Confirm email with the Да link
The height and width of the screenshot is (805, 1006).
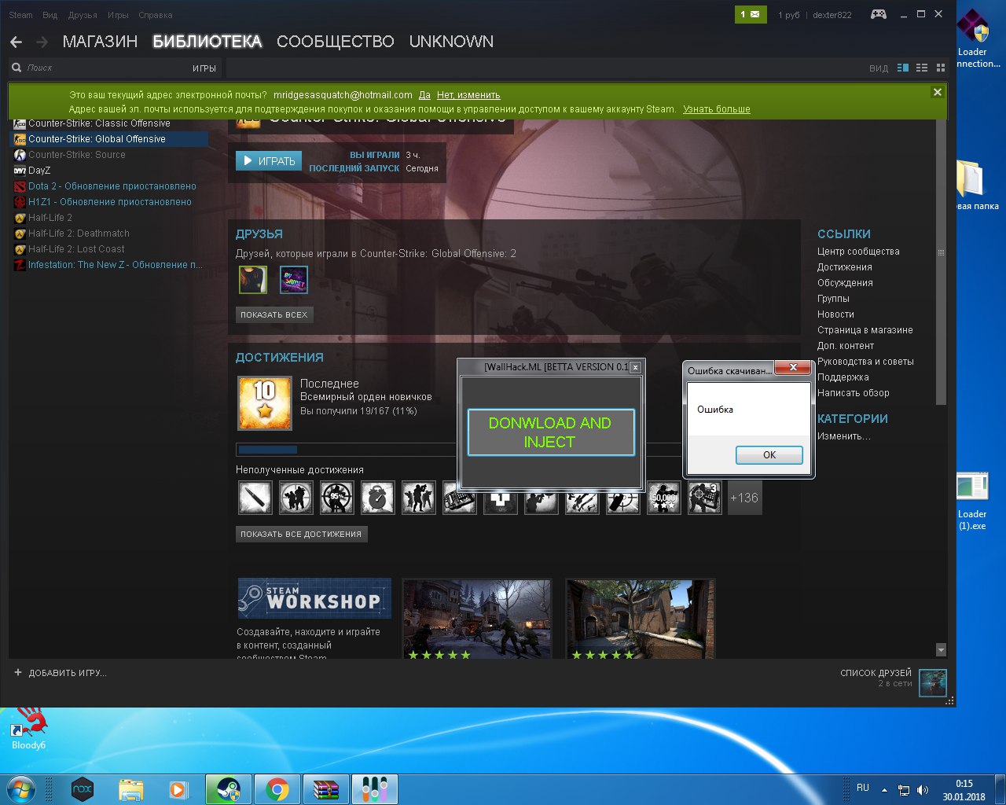[424, 95]
